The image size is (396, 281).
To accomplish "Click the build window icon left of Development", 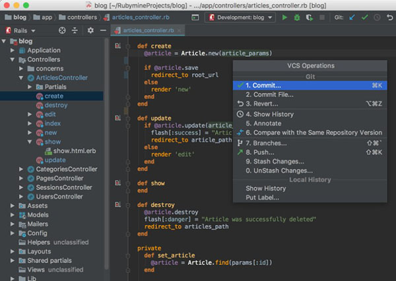I will (x=195, y=17).
